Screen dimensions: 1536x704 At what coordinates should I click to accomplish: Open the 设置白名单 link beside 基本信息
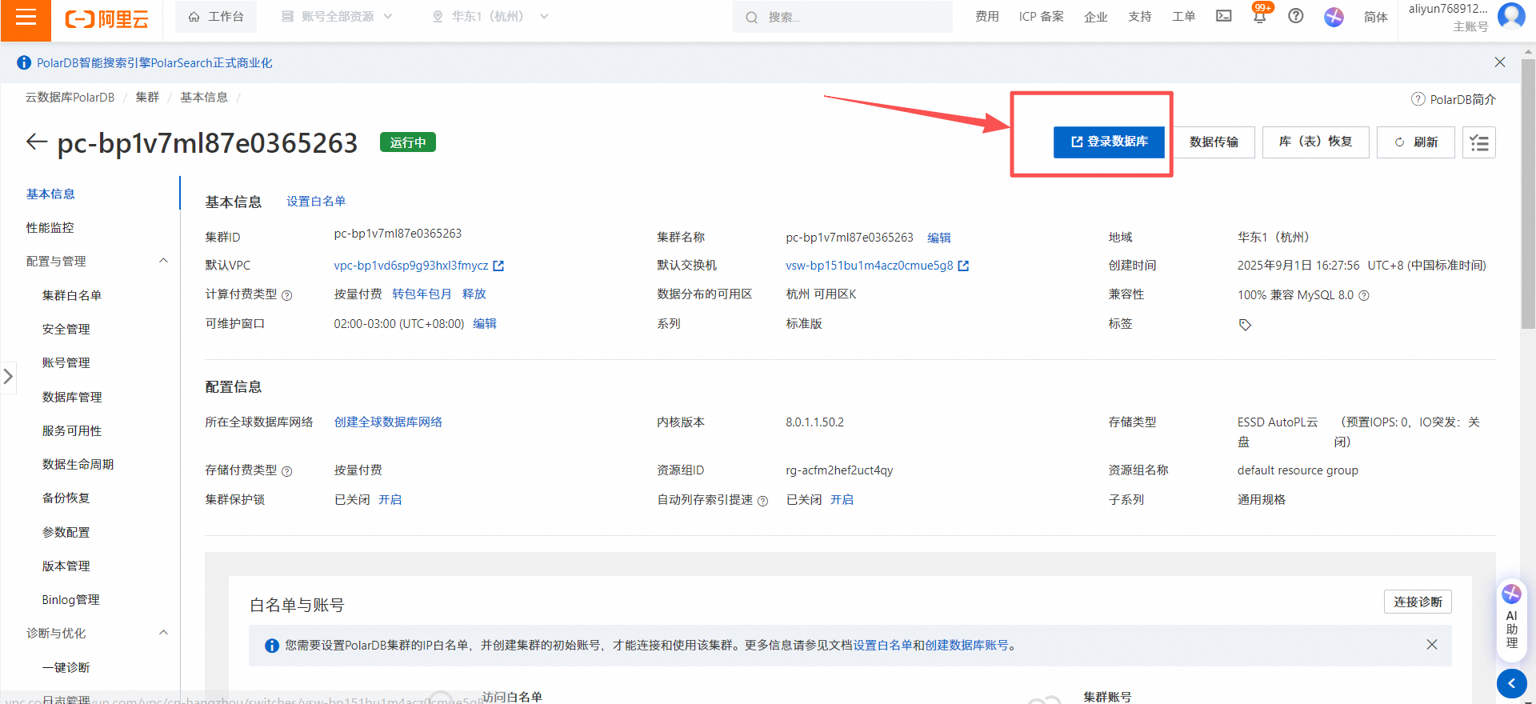tap(316, 202)
